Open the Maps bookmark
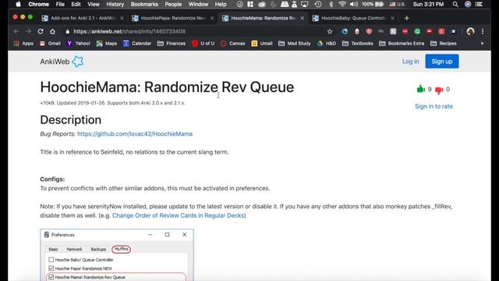This screenshot has height=281, width=499. tap(107, 44)
